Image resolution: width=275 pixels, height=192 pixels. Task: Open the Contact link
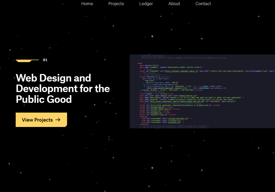(x=203, y=4)
